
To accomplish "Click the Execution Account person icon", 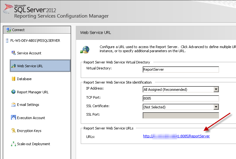I will (x=14, y=118).
